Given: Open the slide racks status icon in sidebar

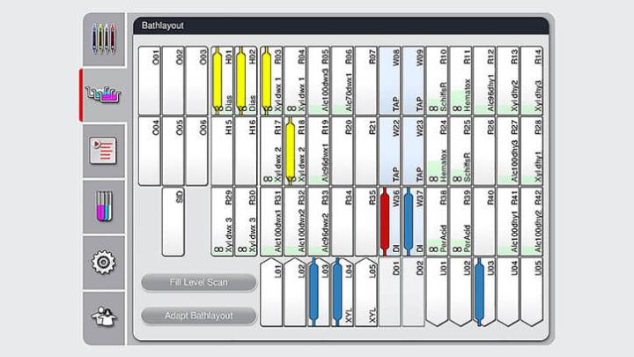Looking at the screenshot, I should point(104,39).
